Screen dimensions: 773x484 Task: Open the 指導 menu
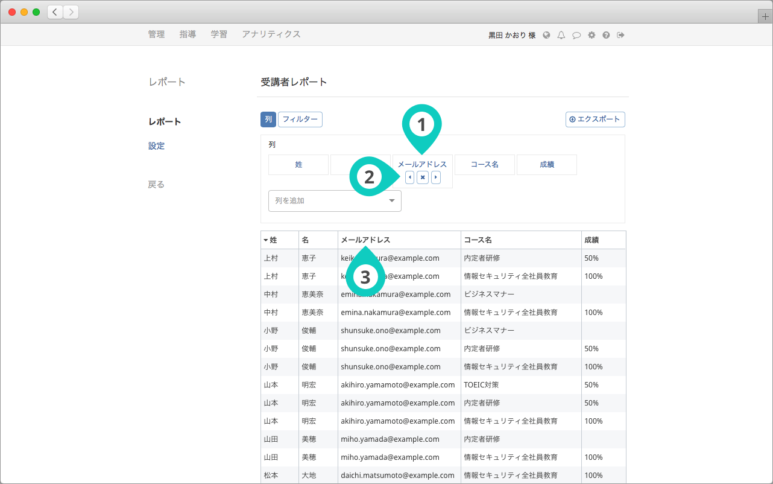188,34
